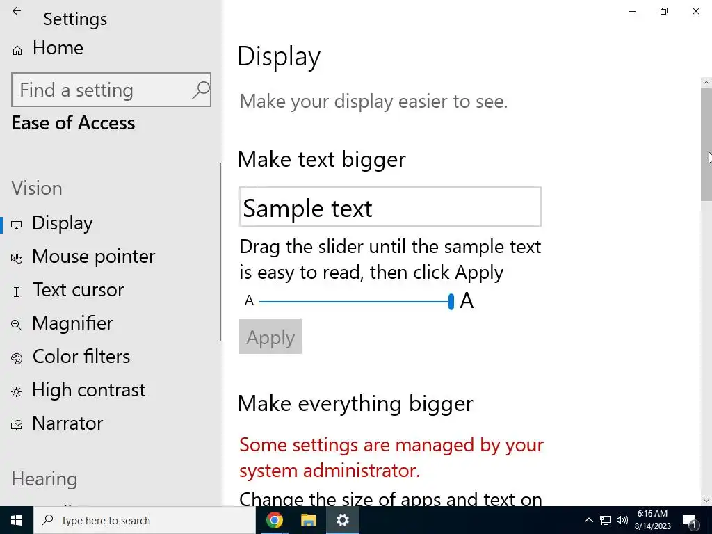
Task: Click the Vision section heading
Action: pyautogui.click(x=37, y=188)
